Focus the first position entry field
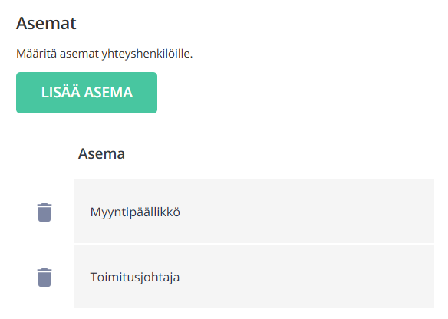The height and width of the screenshot is (319, 448). [254, 212]
